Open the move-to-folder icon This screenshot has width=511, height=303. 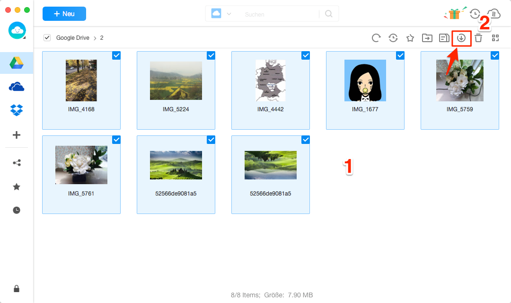point(427,38)
